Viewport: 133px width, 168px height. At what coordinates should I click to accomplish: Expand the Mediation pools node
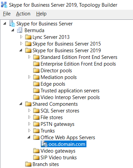tap(29, 77)
